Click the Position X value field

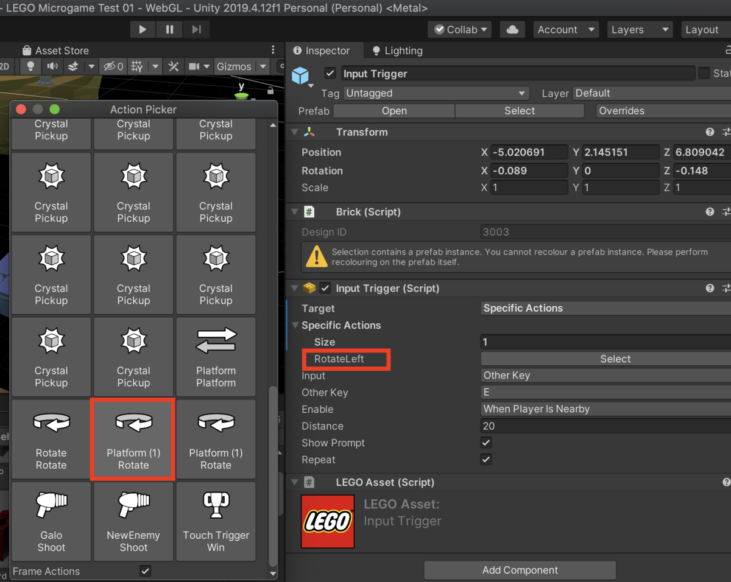click(529, 152)
